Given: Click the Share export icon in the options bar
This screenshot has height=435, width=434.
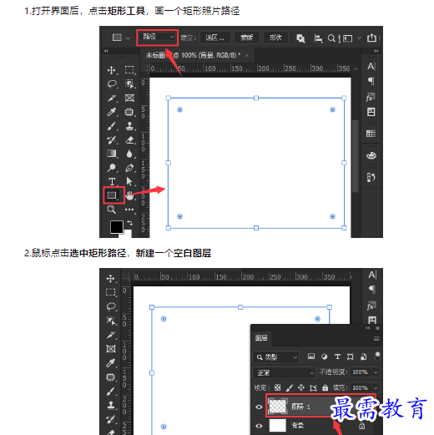Looking at the screenshot, I should (x=371, y=38).
